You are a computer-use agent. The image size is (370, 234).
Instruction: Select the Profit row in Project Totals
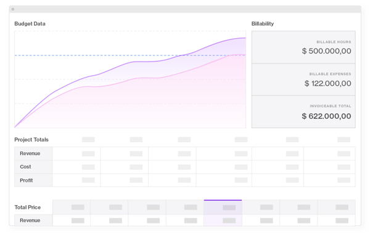(185, 180)
